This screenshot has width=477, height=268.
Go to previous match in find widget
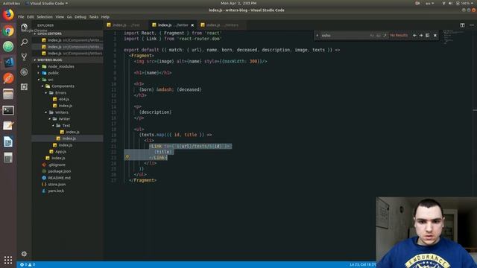414,36
